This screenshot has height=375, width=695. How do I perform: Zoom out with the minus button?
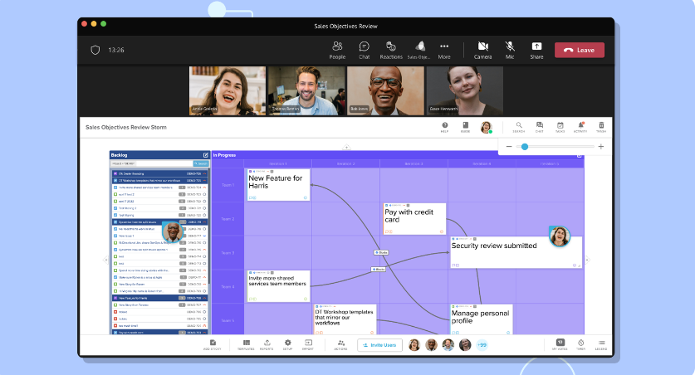click(x=509, y=147)
